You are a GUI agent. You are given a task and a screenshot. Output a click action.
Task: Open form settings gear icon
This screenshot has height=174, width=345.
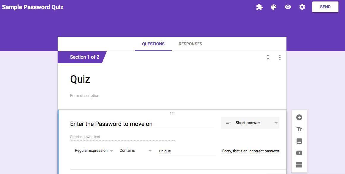click(302, 7)
